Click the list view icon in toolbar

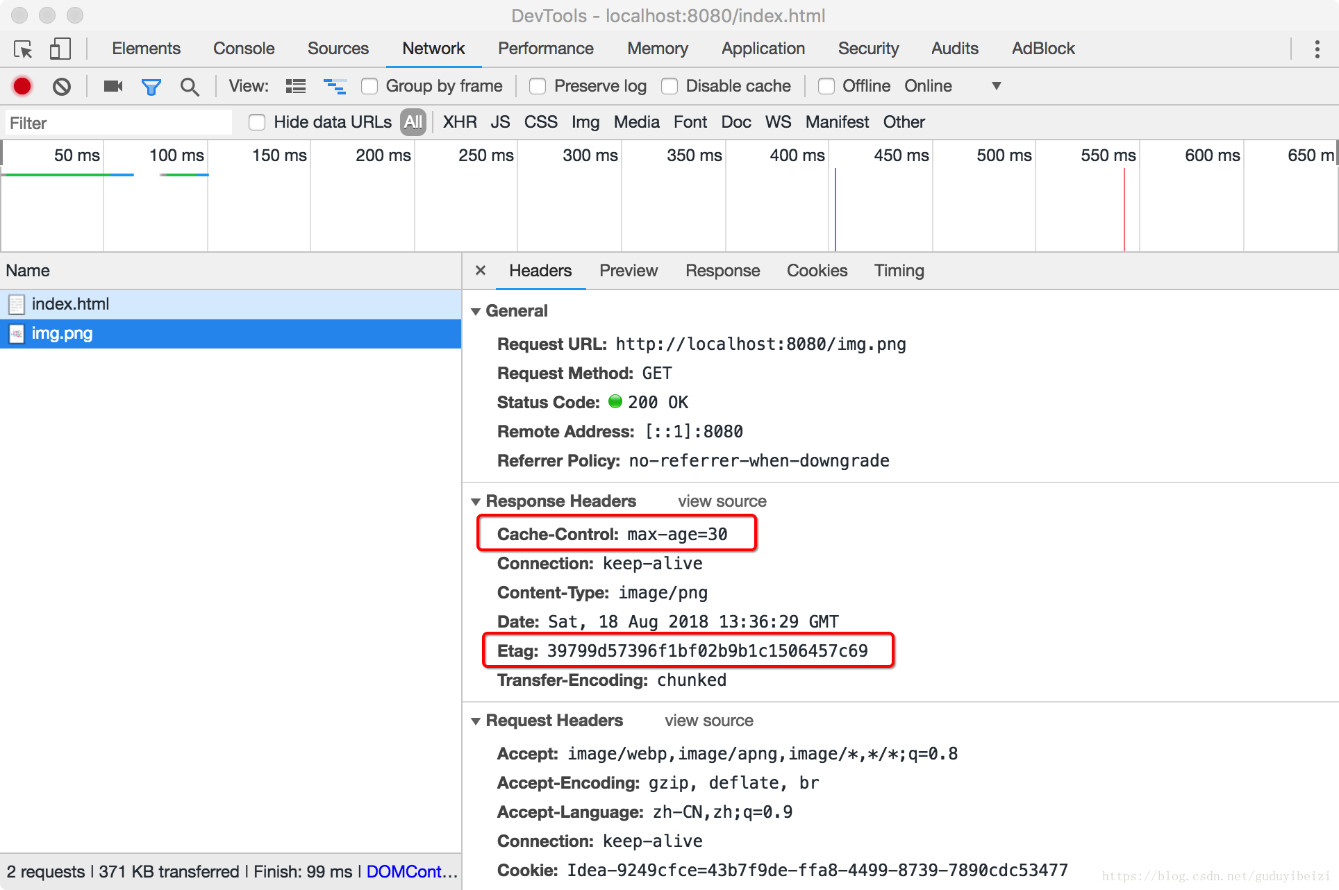point(295,85)
